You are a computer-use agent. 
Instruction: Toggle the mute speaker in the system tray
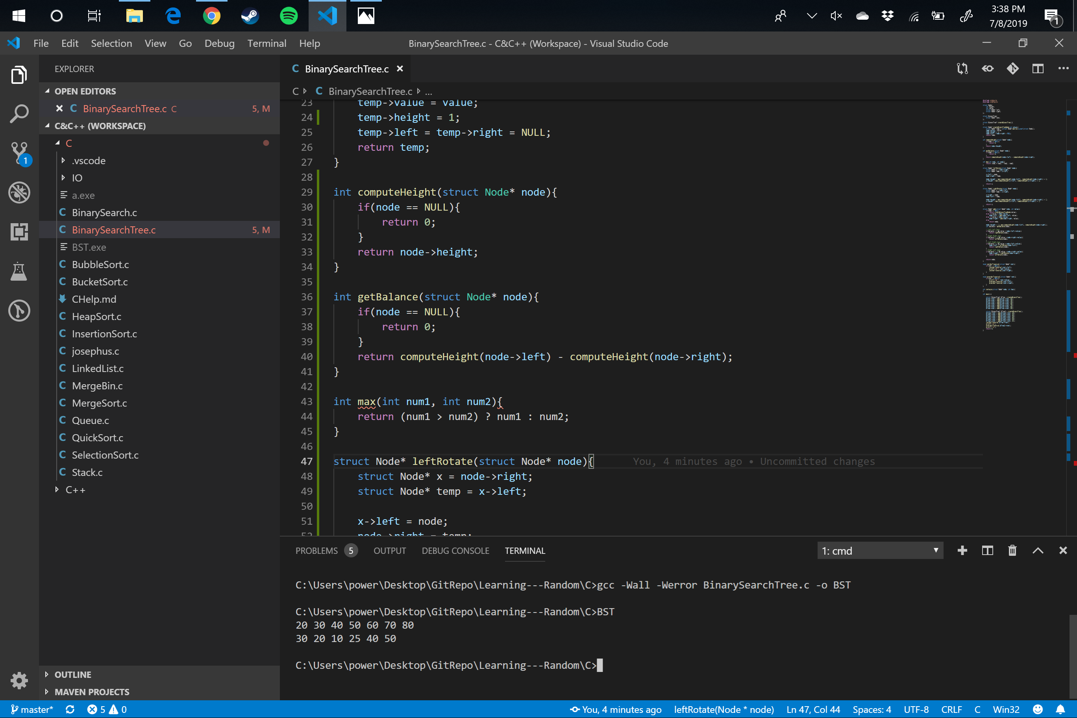click(835, 15)
